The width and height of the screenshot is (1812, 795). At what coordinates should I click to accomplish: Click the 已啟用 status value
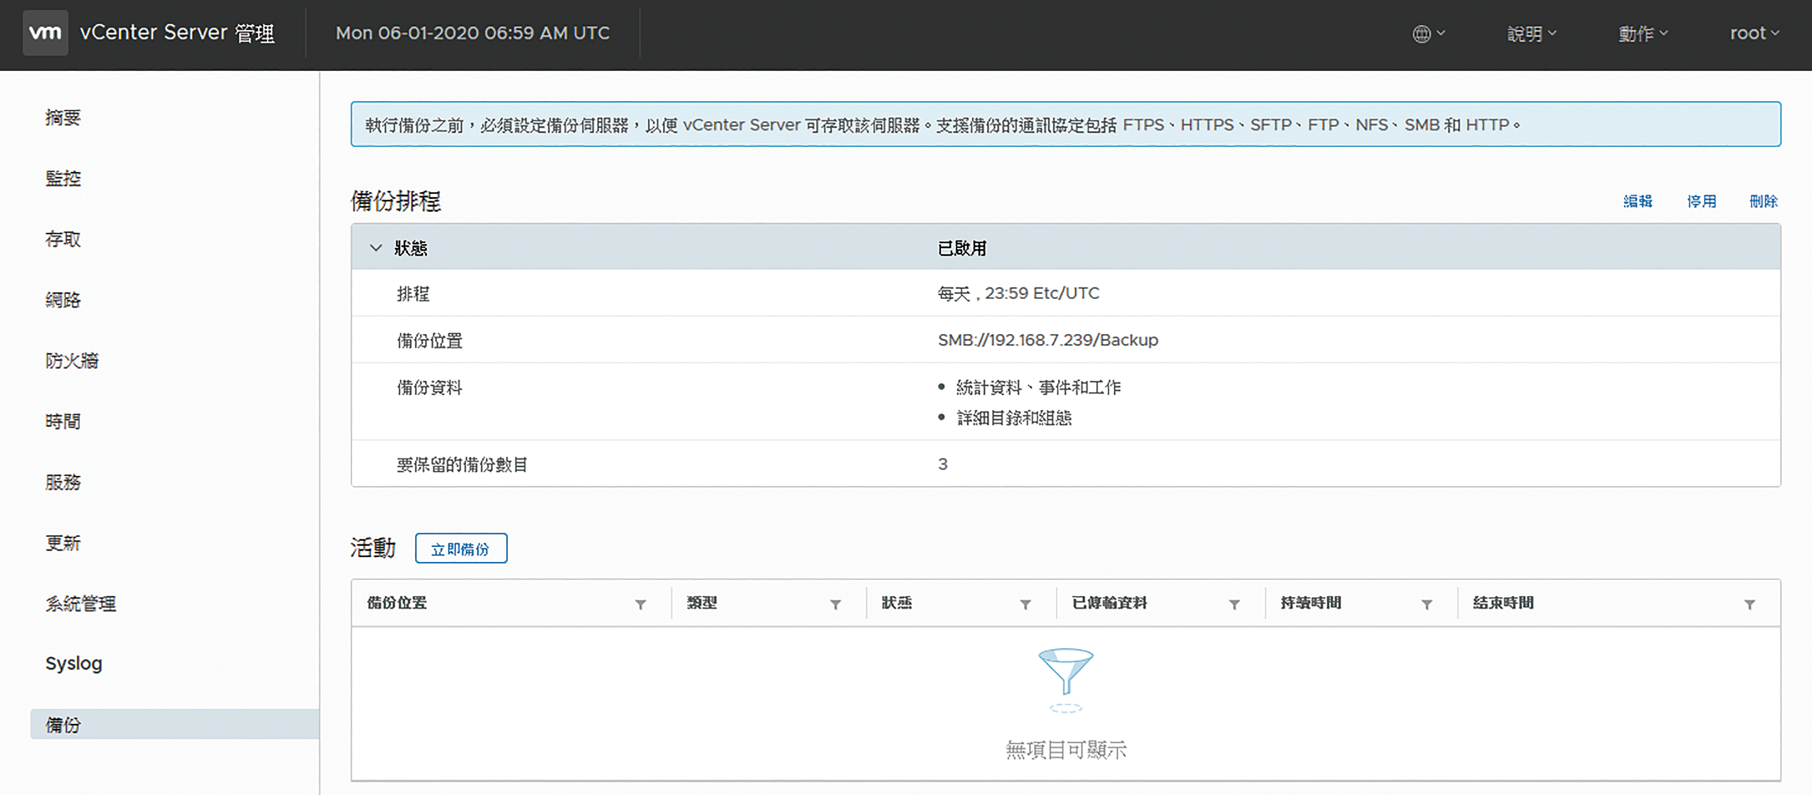pos(962,248)
